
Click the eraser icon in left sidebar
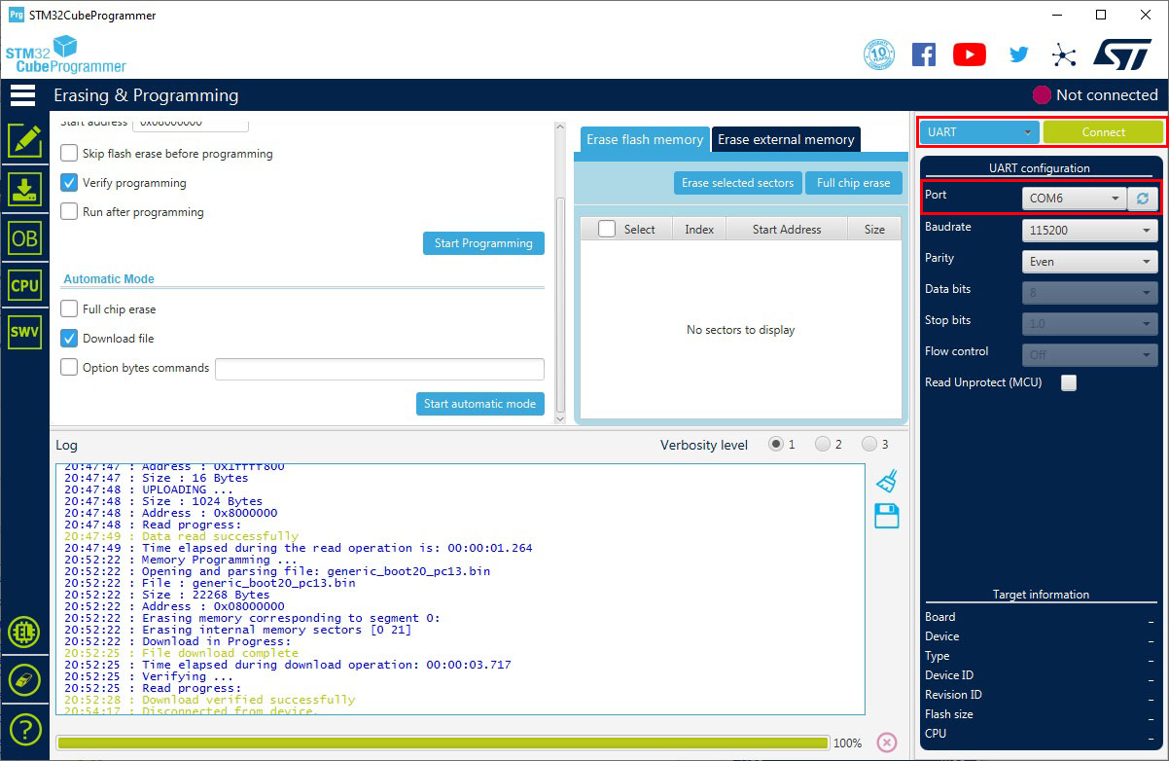coord(24,680)
